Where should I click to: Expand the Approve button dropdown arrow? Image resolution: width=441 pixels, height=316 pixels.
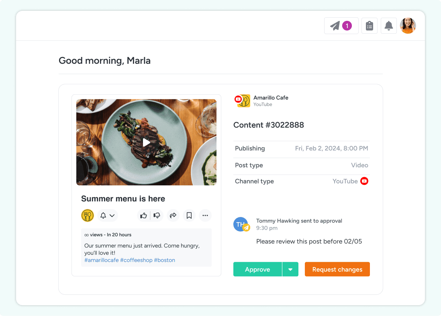coord(290,269)
